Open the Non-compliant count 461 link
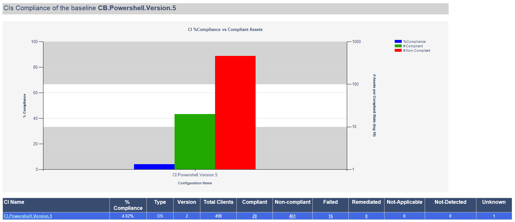The width and height of the screenshot is (515, 222). pos(292,216)
